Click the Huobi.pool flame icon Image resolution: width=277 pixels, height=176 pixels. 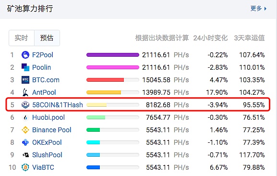point(25,117)
